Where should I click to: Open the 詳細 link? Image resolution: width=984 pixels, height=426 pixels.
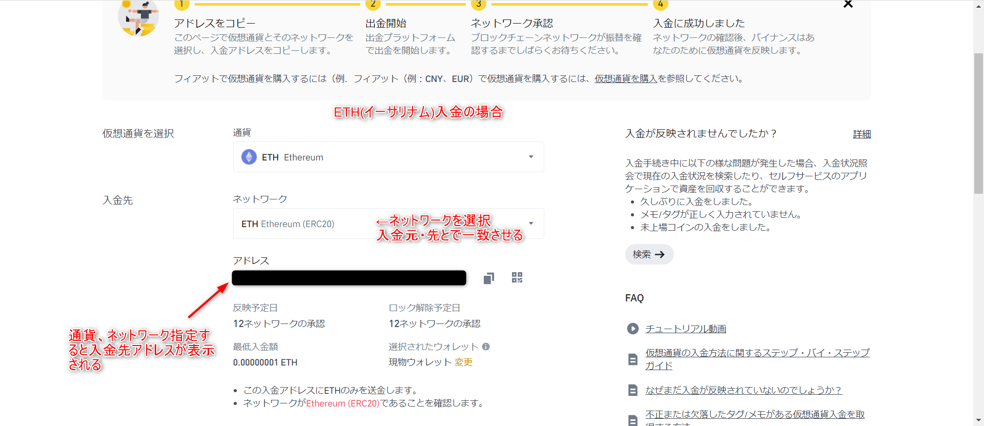862,134
